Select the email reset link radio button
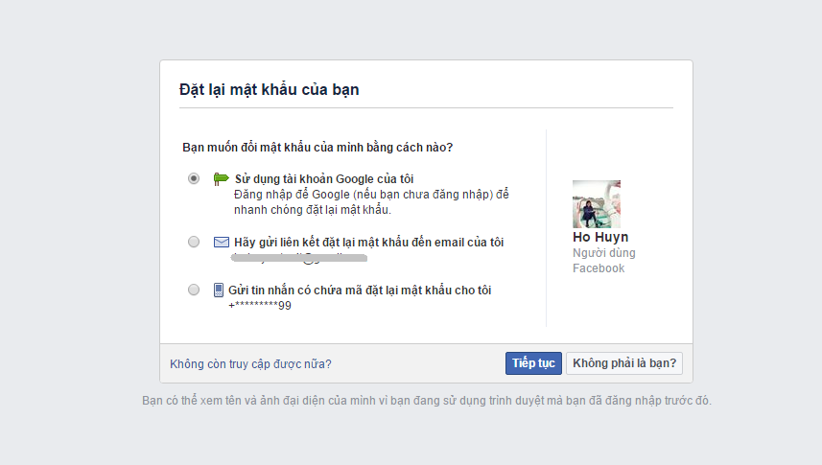The image size is (822, 465). [x=194, y=242]
